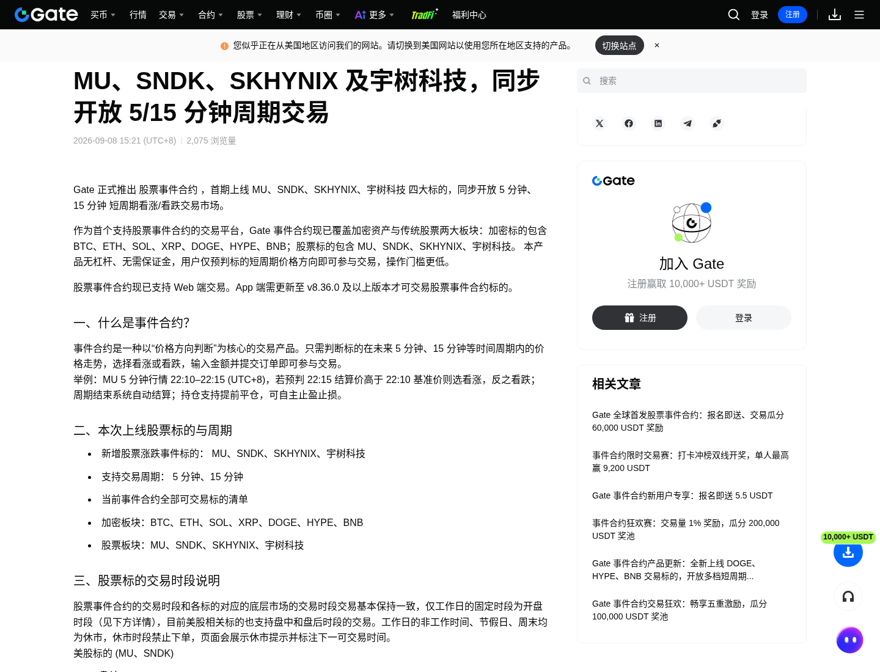This screenshot has width=880, height=672.
Task: Open the 行情 menu item
Action: pyautogui.click(x=138, y=15)
